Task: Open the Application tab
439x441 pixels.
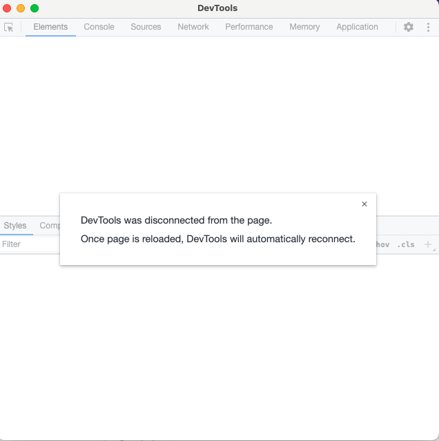Action: (357, 27)
